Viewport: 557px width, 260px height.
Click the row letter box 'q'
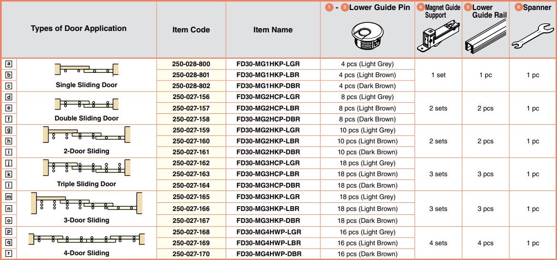coord(9,243)
